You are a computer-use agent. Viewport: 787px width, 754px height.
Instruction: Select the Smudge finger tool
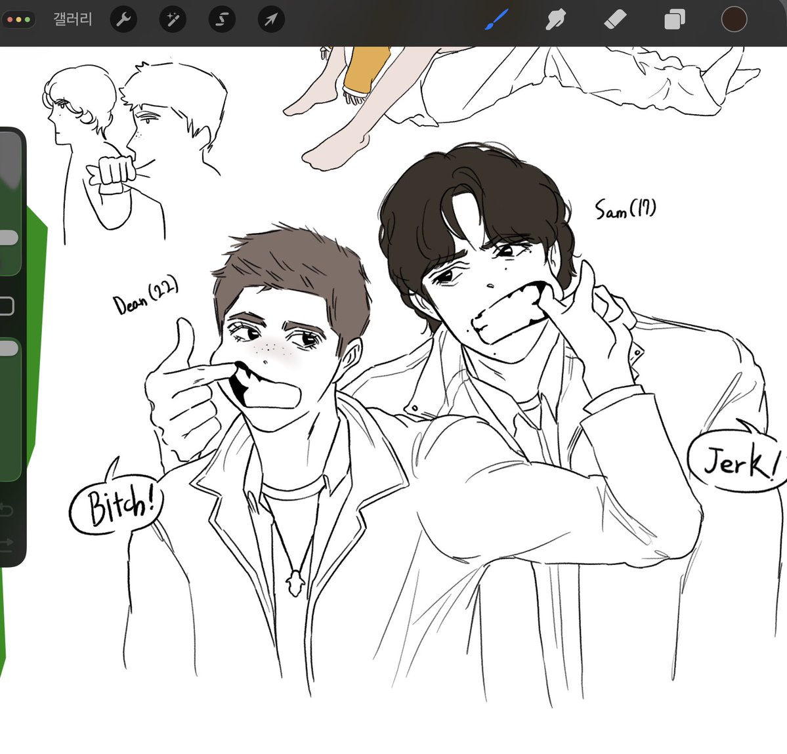point(555,20)
